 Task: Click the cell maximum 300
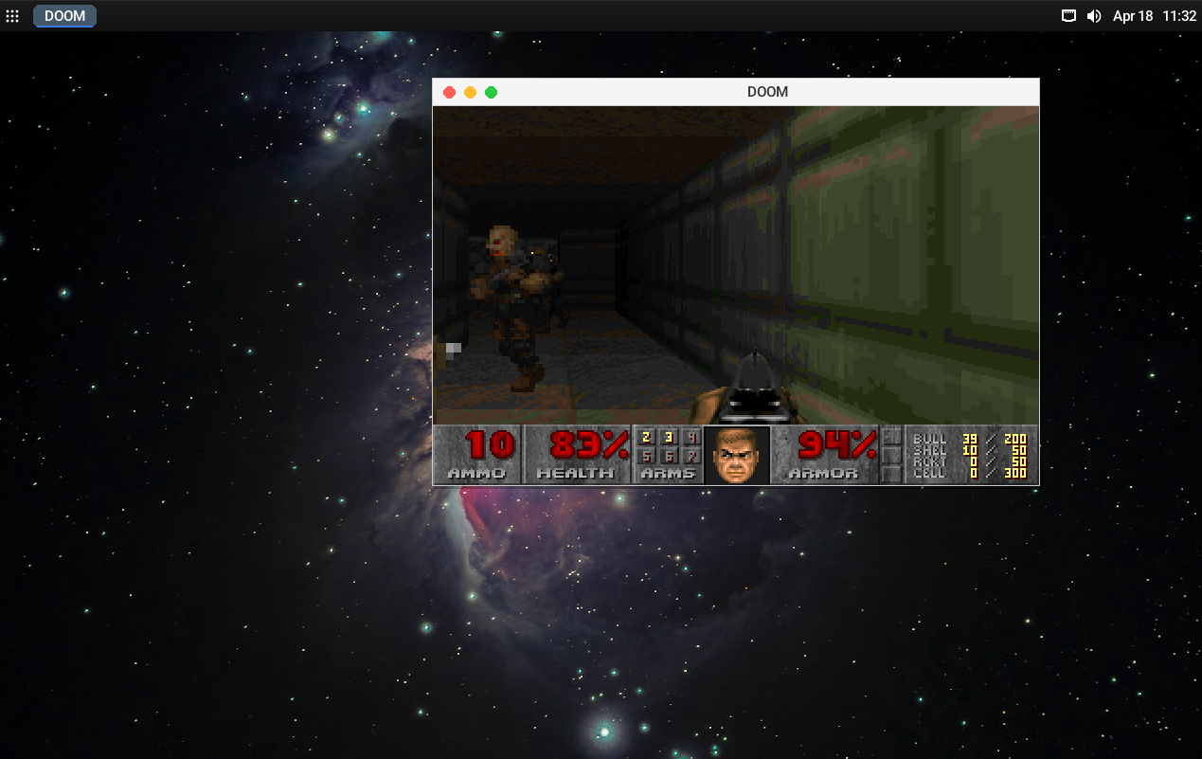pyautogui.click(x=1014, y=474)
